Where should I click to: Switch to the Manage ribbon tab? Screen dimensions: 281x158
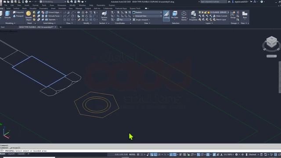(79, 8)
